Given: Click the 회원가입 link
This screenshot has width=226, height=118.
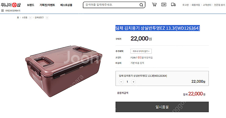Looking at the screenshot, I should (x=195, y=5).
